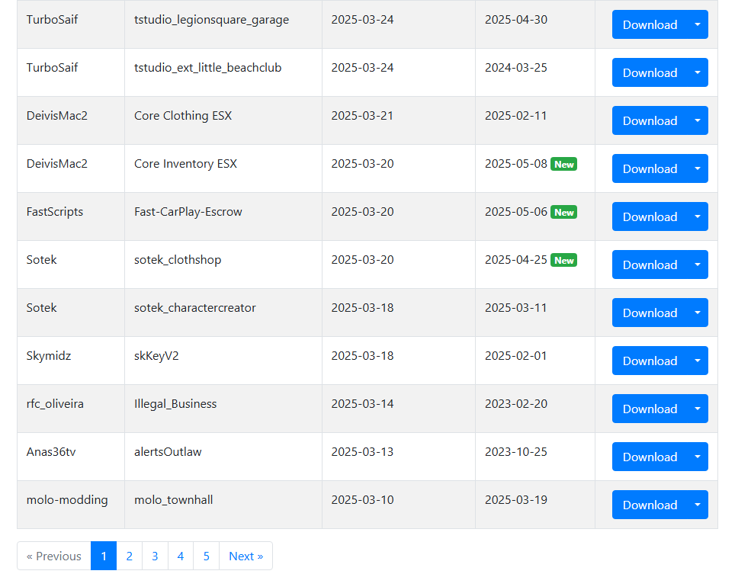Select pagination page 1

click(x=104, y=556)
